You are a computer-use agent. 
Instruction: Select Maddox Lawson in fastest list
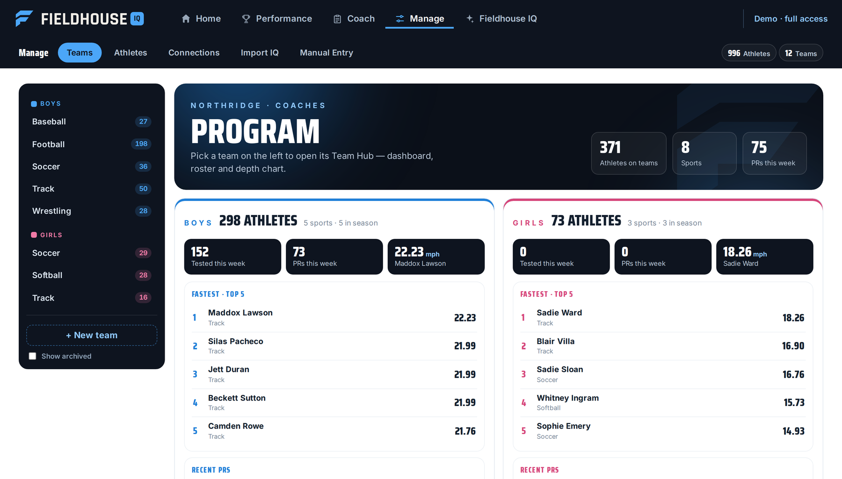[x=334, y=318]
